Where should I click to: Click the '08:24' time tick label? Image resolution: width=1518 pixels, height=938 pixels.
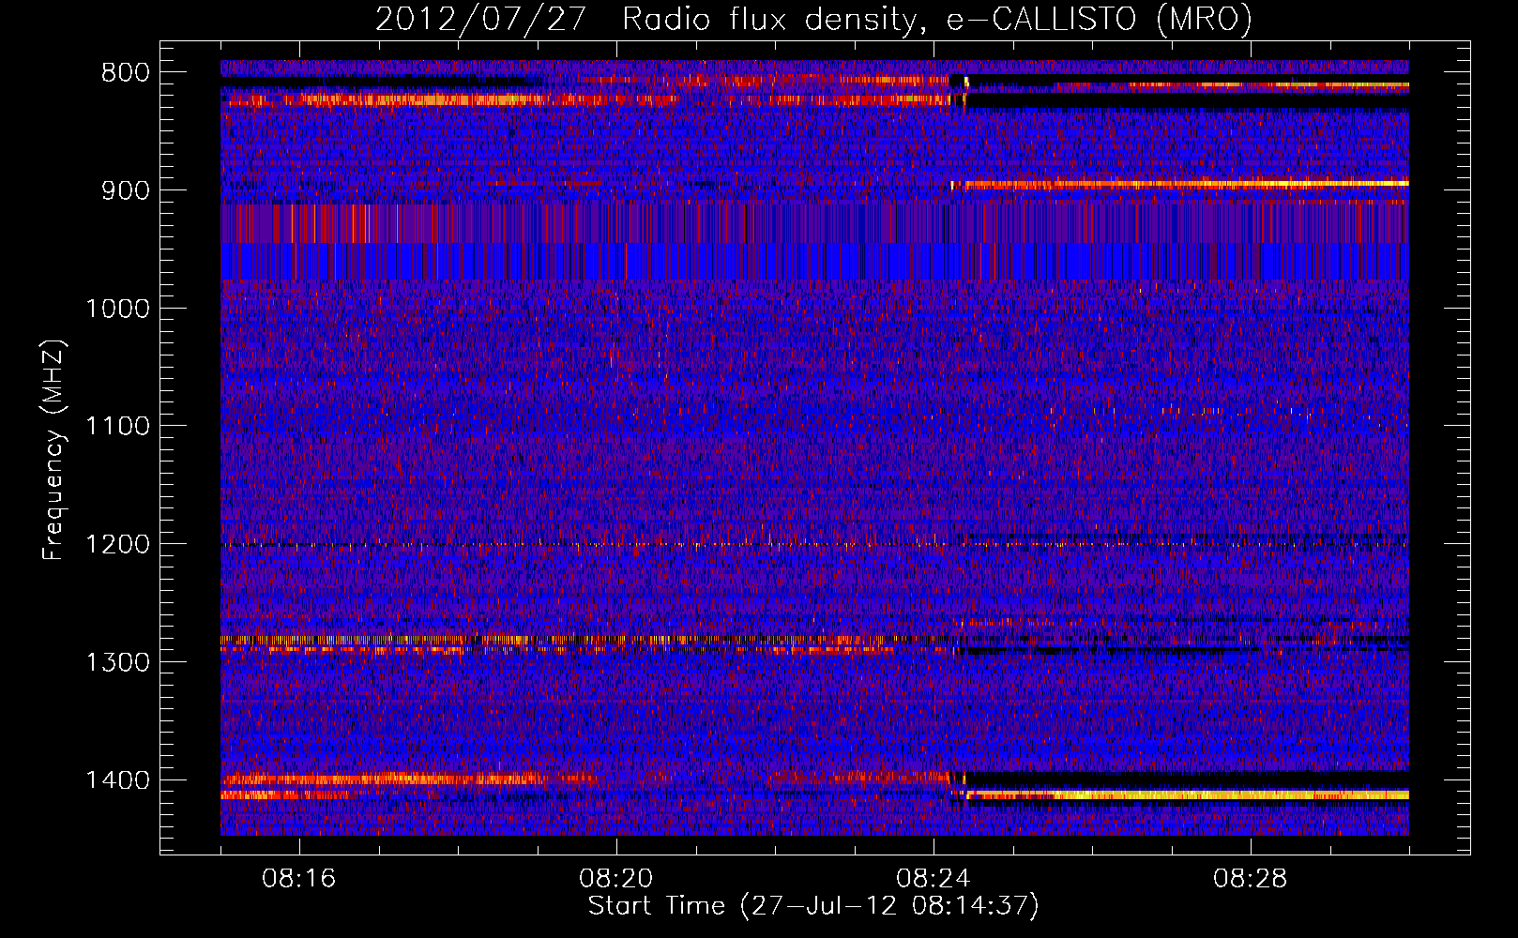tap(934, 879)
